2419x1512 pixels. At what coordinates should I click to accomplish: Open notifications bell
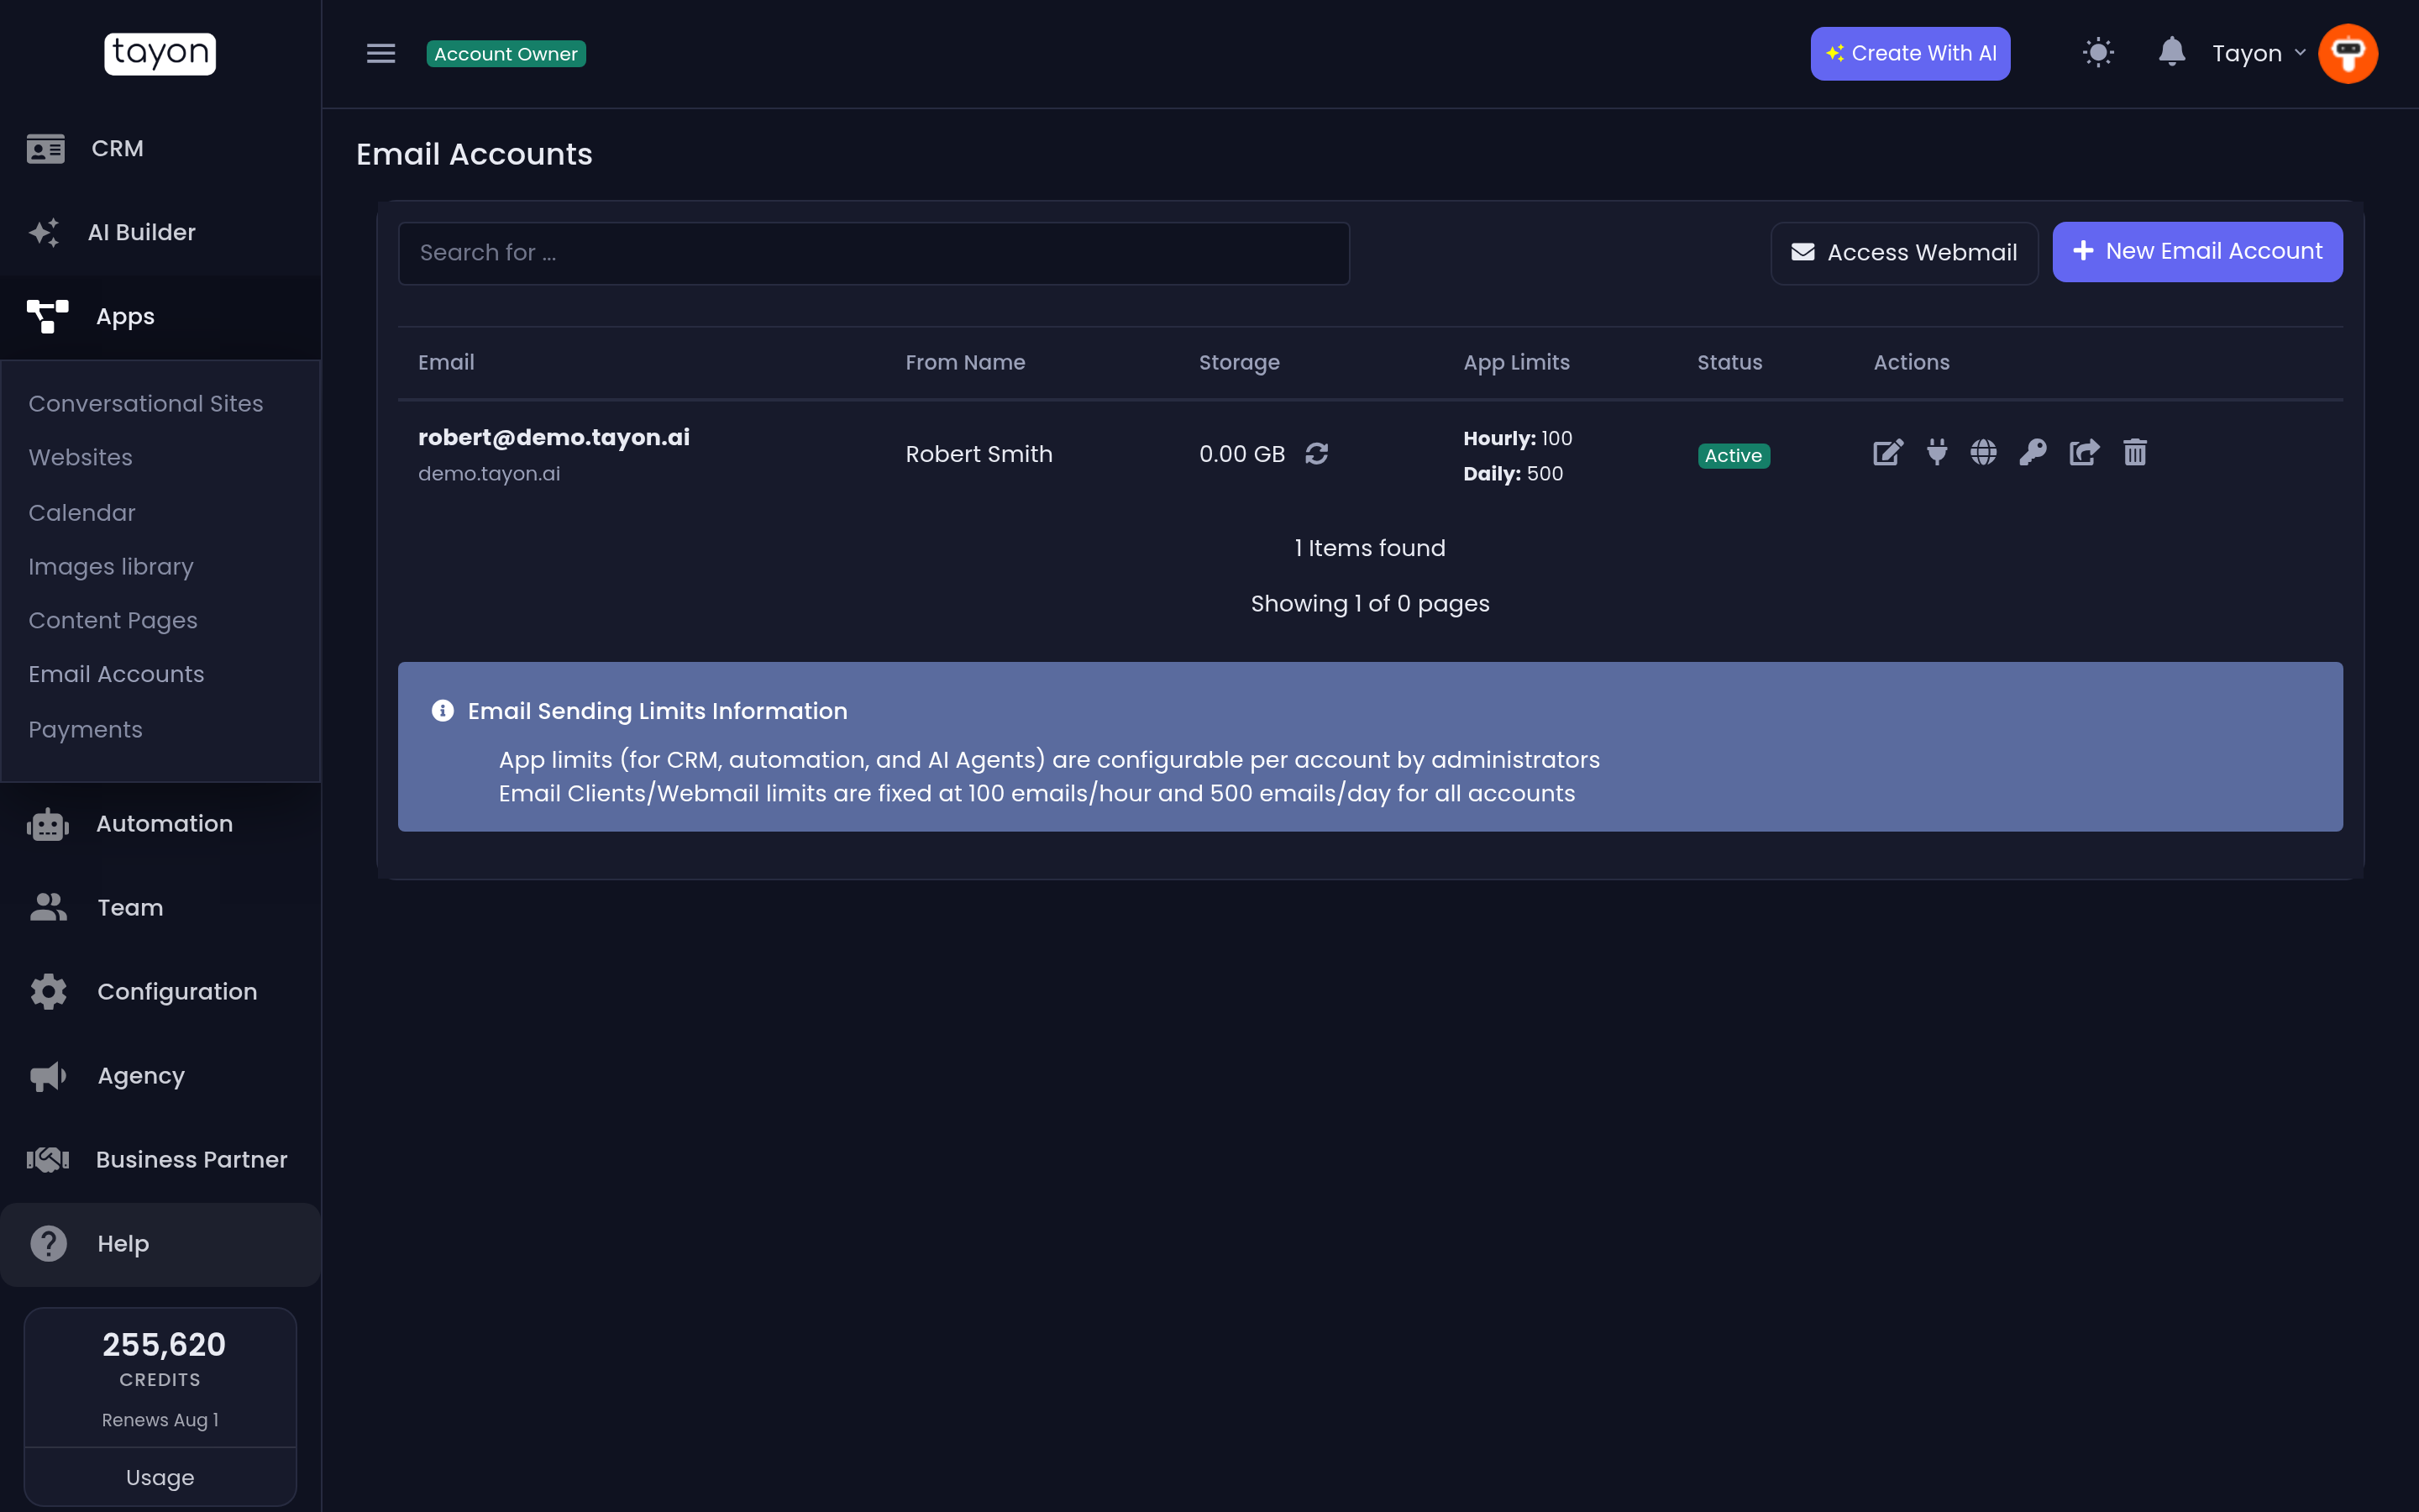2171,52
